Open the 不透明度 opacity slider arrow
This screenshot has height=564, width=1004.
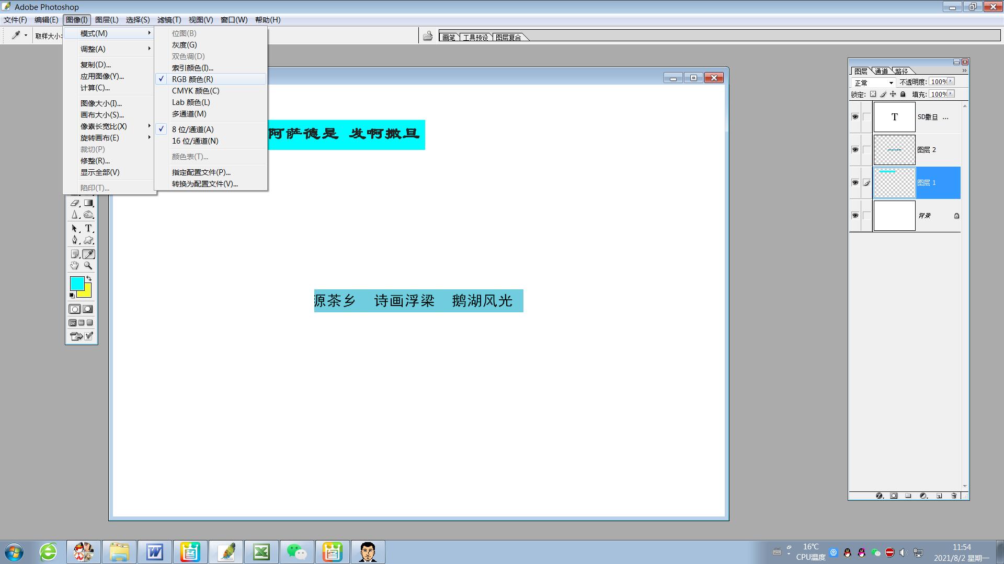click(x=951, y=81)
